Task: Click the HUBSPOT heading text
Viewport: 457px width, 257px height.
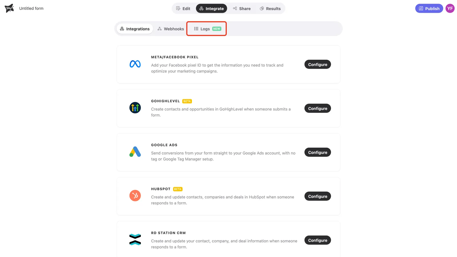Action: 161,189
